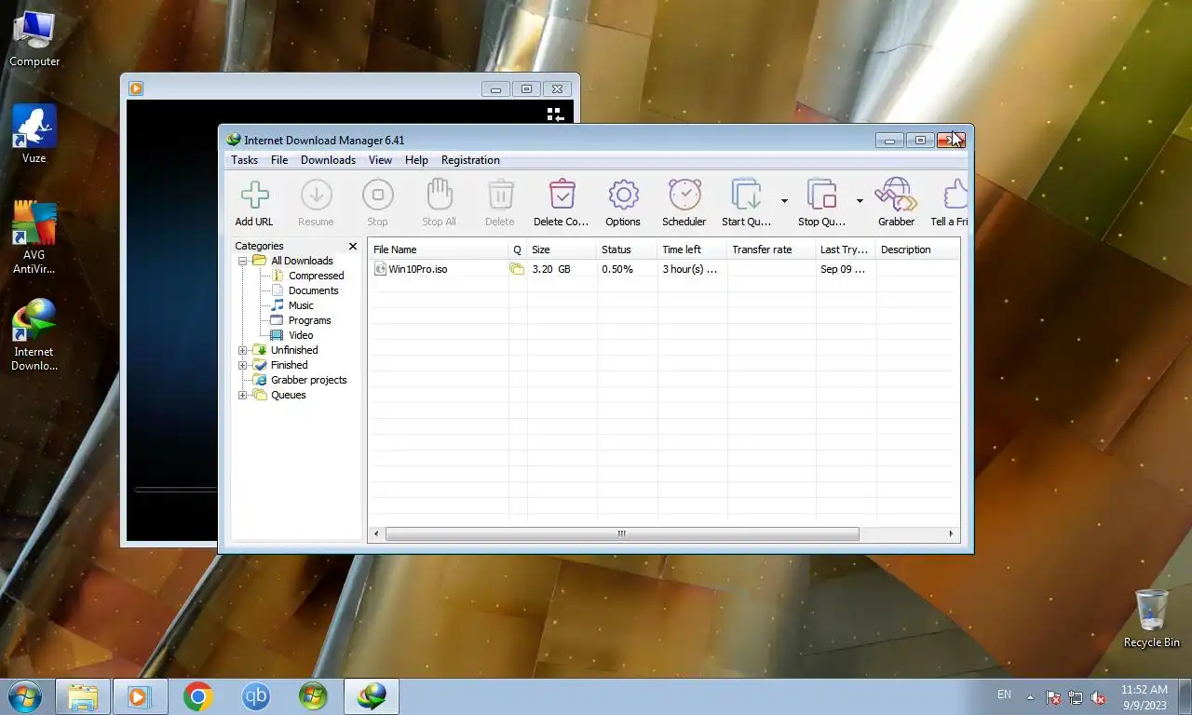The width and height of the screenshot is (1192, 715).
Task: Open the Scheduler clock icon
Action: 684,195
